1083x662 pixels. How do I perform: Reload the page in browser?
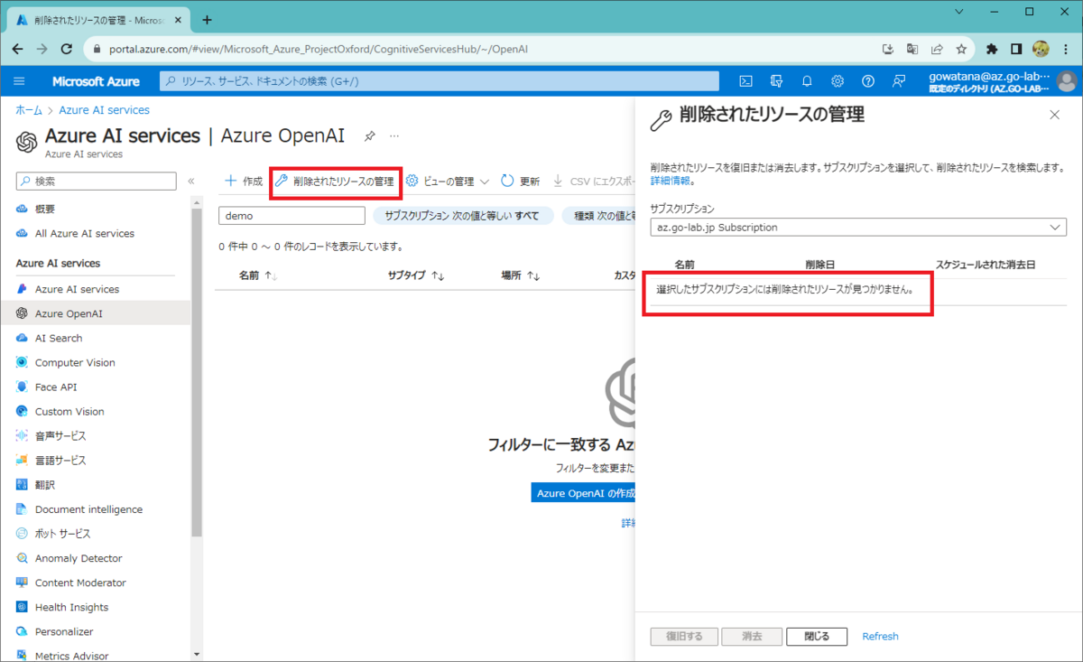(x=68, y=49)
